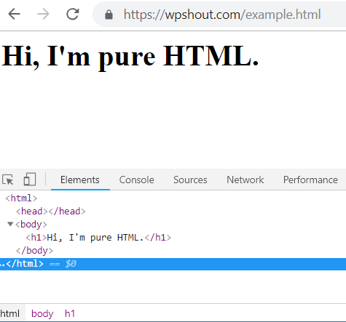Choose body in the breadcrumb bar
Viewport: 346px width, 322px height.
point(42,313)
